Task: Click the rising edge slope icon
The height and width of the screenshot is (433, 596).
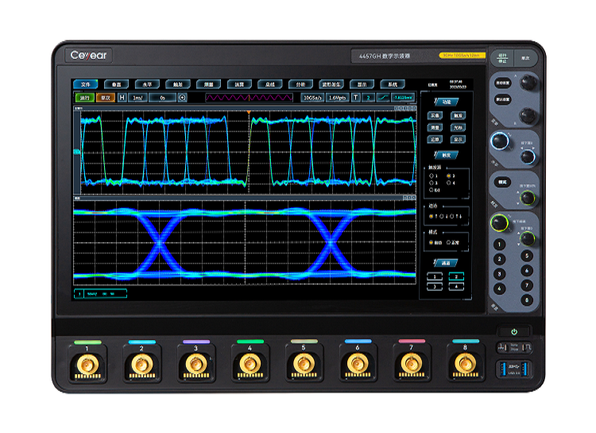Action: point(382,97)
